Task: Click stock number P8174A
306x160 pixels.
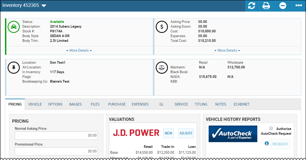Action: pyautogui.click(x=56, y=31)
